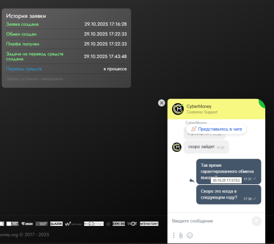Click the support avatar next to 'скоро зайдет'
The height and width of the screenshot is (244, 274).
176,147
